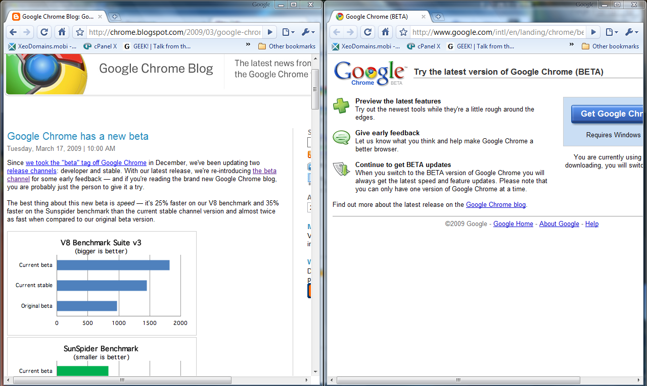
Task: Click left window vertical scrollbar thumb
Action: coord(315,89)
